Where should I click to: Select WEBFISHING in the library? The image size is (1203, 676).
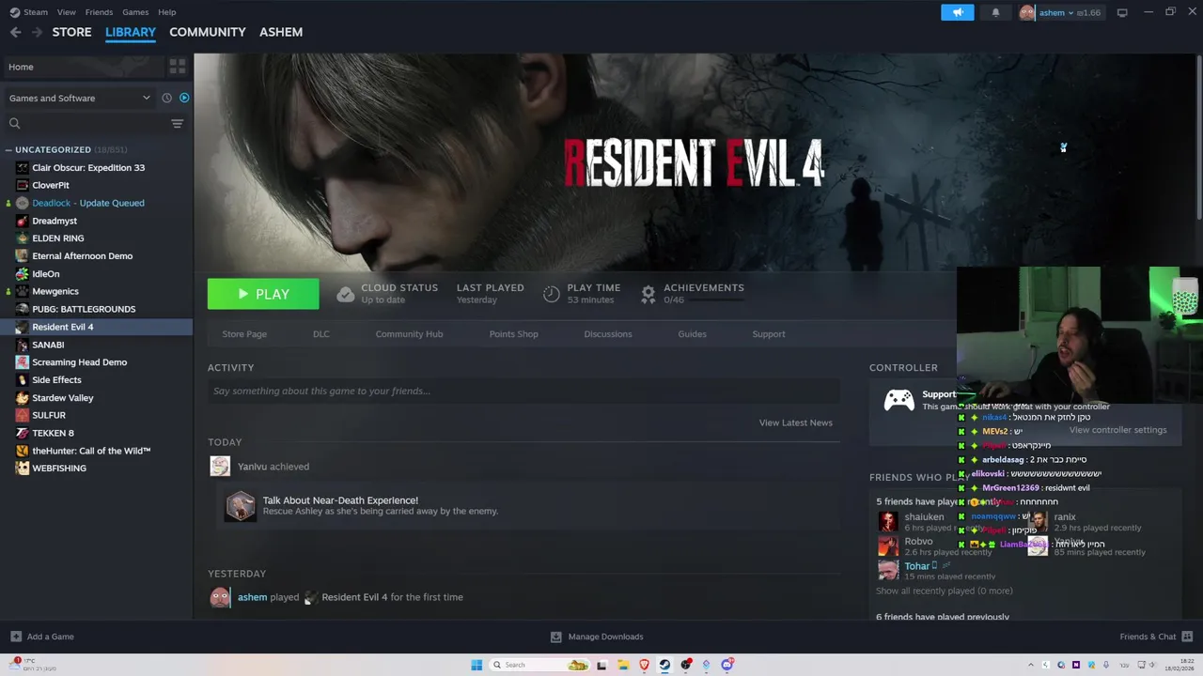coord(59,468)
